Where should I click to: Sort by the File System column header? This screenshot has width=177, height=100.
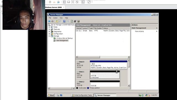98,28
